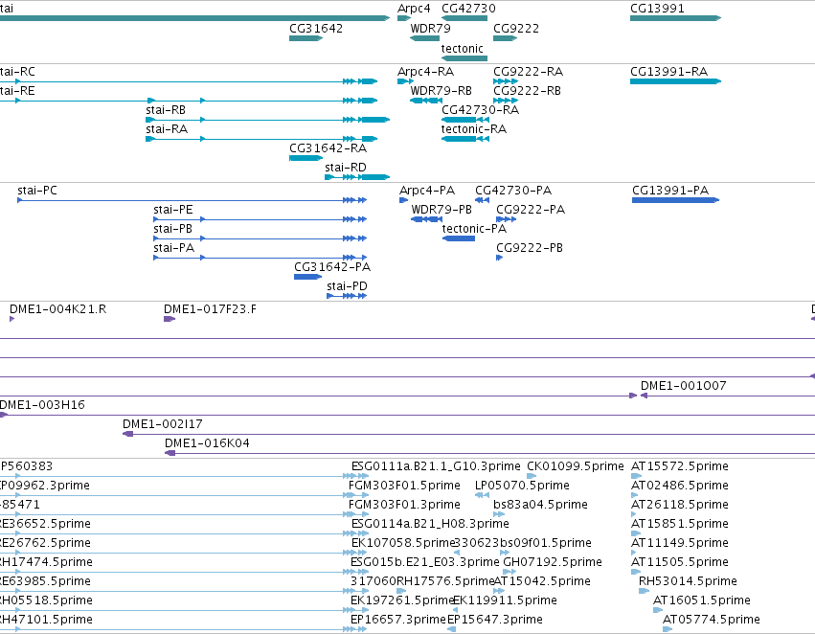Click the CG42730 gene label

click(x=468, y=9)
